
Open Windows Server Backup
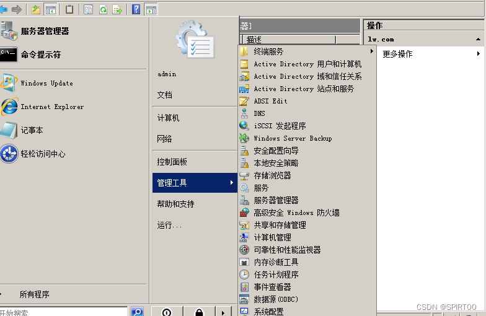pyautogui.click(x=307, y=138)
